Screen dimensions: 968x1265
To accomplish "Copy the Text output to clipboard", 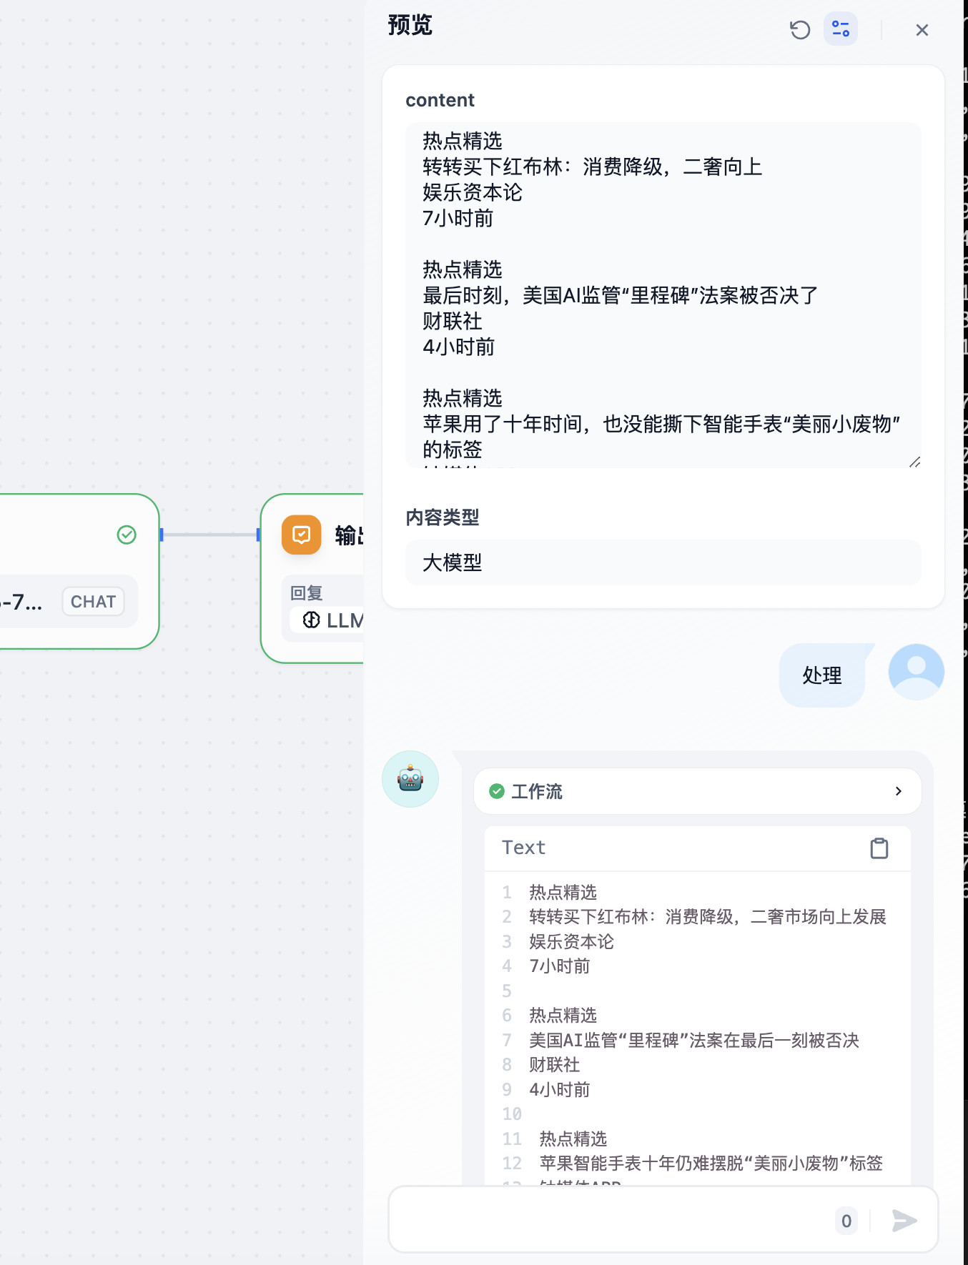I will point(879,848).
